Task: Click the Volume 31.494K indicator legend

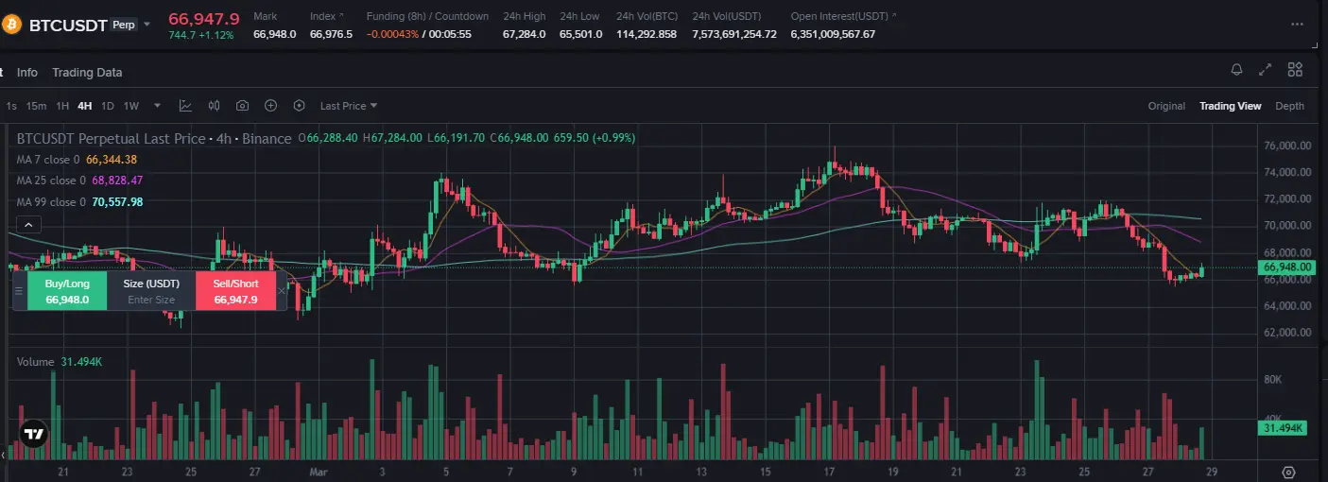Action: [60, 362]
